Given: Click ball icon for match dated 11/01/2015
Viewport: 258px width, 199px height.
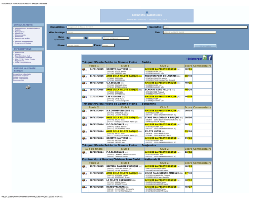Looking at the screenshot, I should click(84, 76).
